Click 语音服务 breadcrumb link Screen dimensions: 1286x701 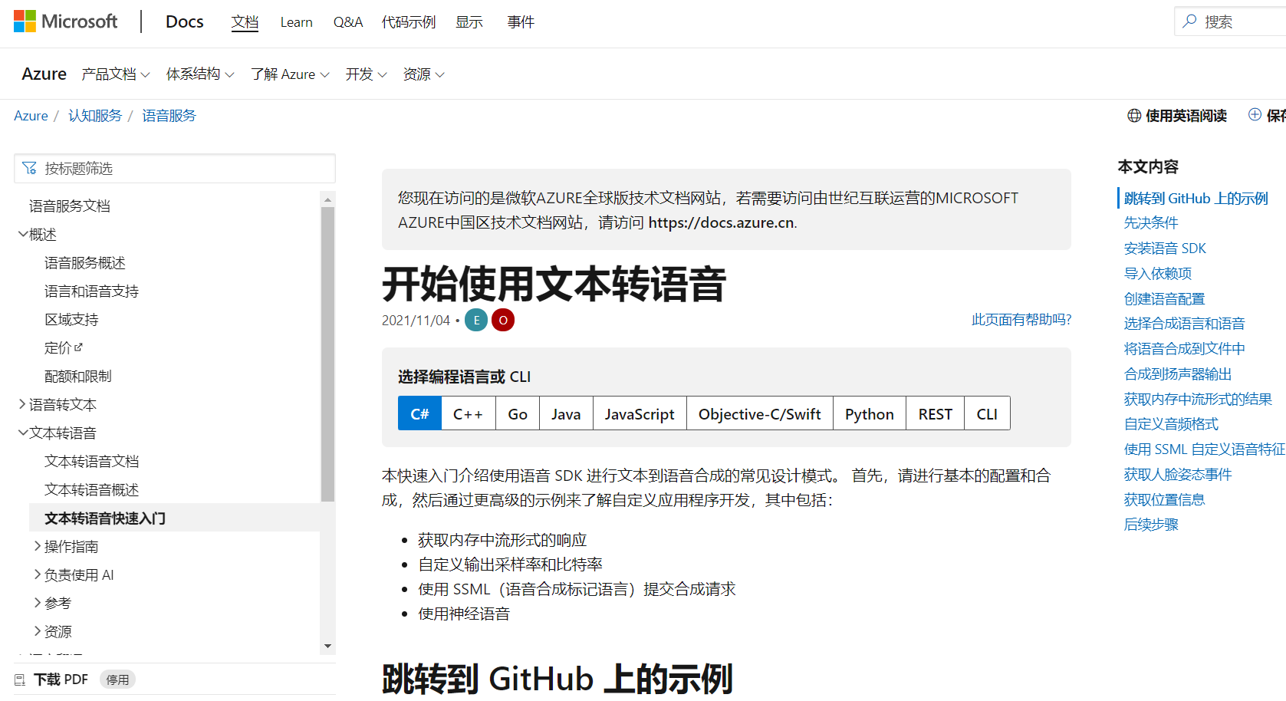[169, 116]
